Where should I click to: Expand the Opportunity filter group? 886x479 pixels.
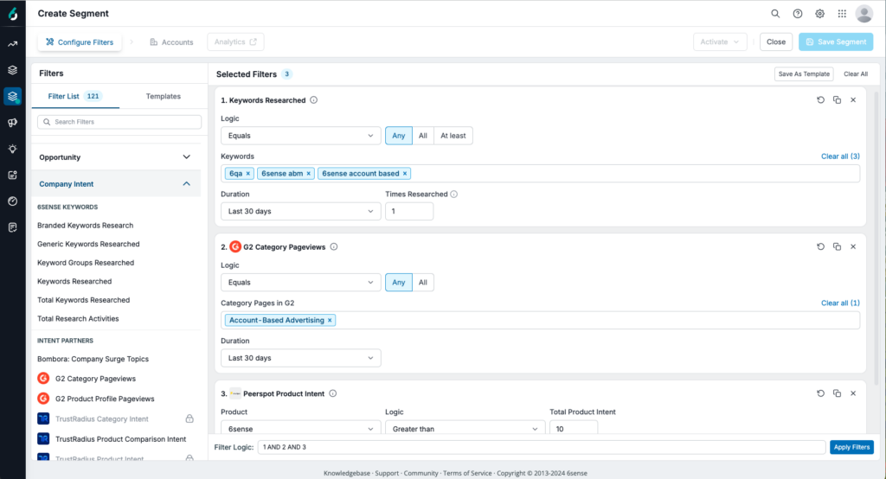[x=116, y=157]
